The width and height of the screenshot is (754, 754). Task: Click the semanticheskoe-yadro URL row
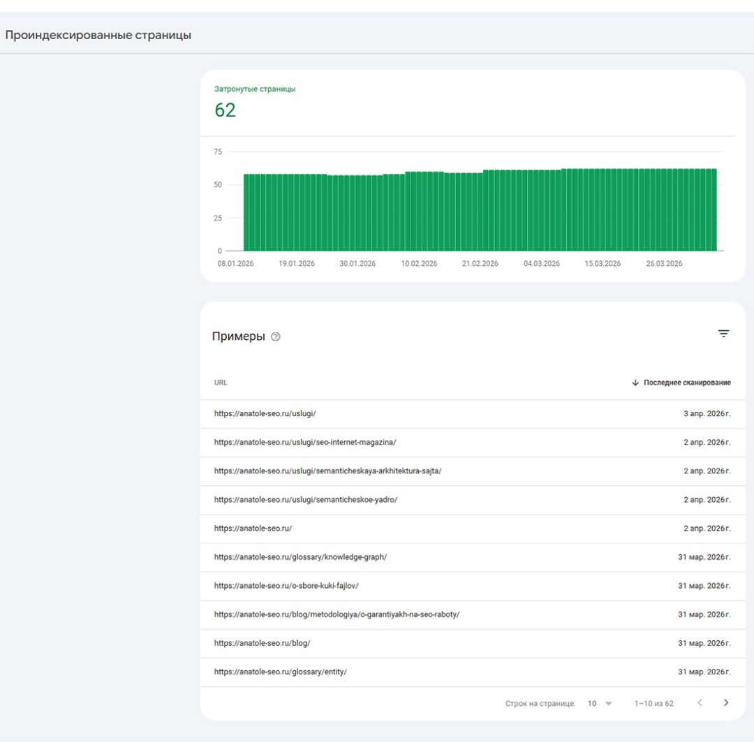(305, 499)
